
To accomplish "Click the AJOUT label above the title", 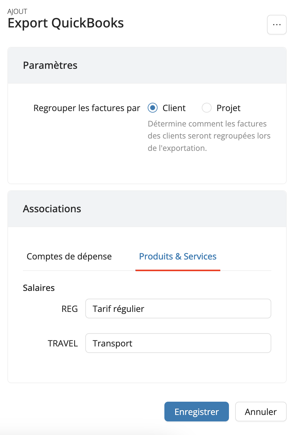I will [x=17, y=11].
